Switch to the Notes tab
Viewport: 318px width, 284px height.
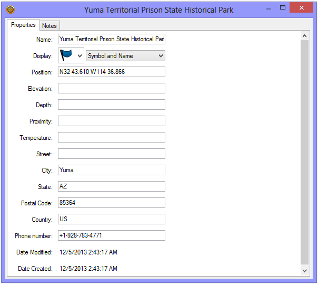pos(49,26)
